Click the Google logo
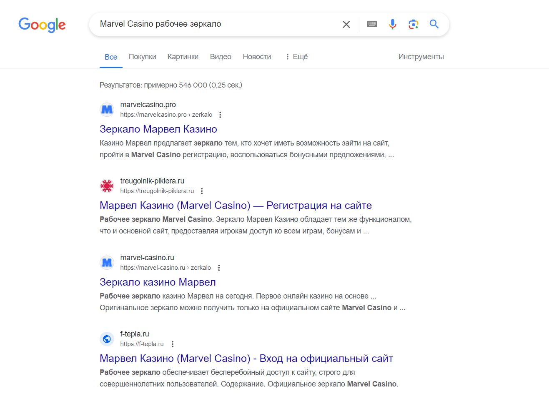Image resolution: width=549 pixels, height=404 pixels. [x=42, y=25]
